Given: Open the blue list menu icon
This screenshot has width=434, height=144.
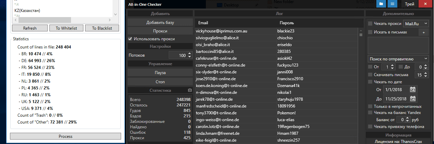Looking at the screenshot, I should [x=392, y=4].
